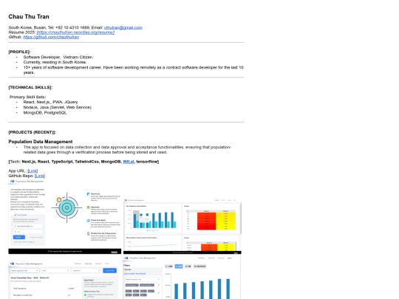Click the line "Software Developer, Vietnam Citizen."
Image resolution: width=399 pixels, height=299 pixels.
coord(58,57)
